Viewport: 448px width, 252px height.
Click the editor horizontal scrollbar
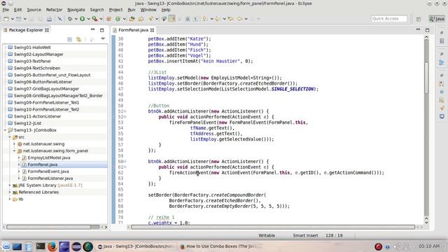[x=273, y=227]
